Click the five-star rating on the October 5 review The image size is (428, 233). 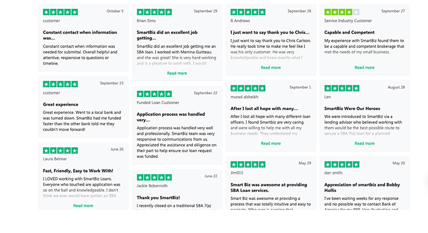click(60, 12)
